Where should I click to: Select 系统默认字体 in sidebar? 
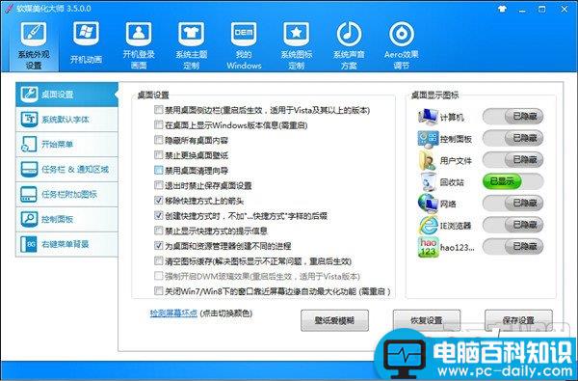(66, 120)
